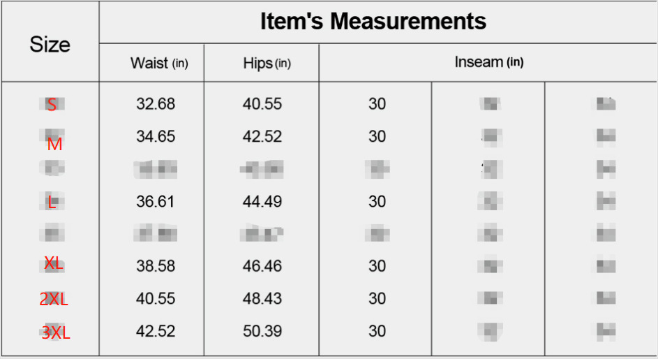Select the Waist (in) column header
658x359 pixels.
tap(159, 63)
